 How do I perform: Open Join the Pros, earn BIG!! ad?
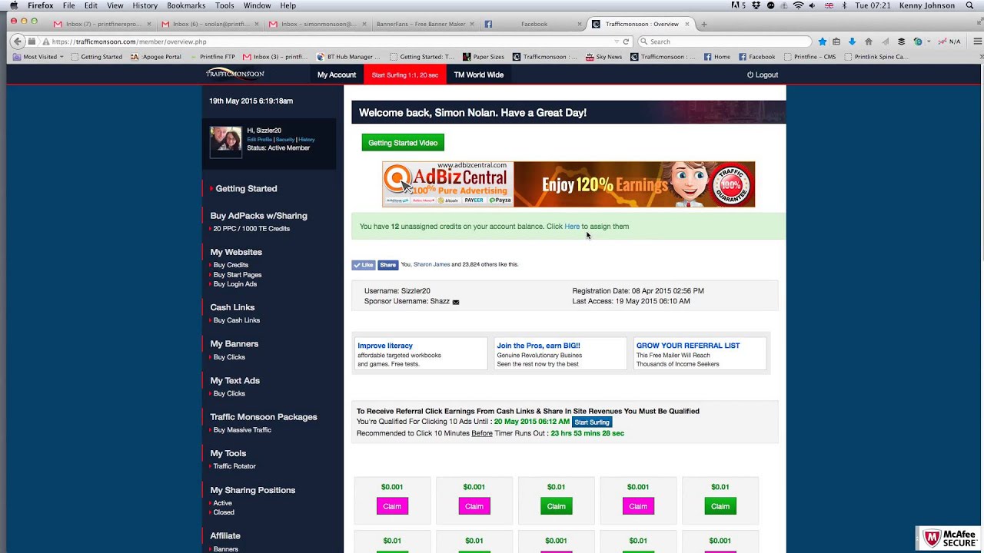[x=538, y=346]
